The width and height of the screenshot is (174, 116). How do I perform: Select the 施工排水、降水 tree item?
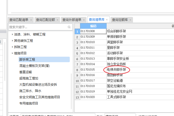click(x=30, y=91)
